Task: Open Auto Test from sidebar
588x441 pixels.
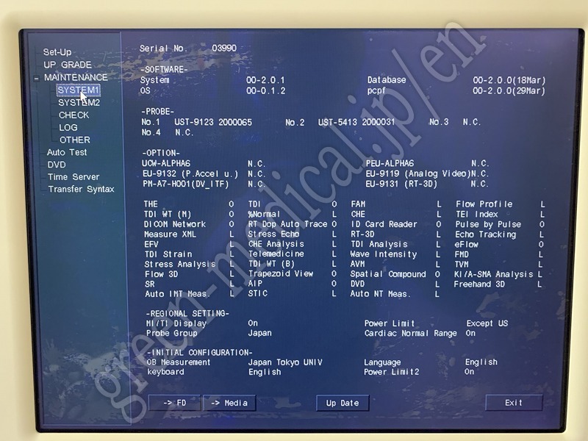Action: click(67, 152)
